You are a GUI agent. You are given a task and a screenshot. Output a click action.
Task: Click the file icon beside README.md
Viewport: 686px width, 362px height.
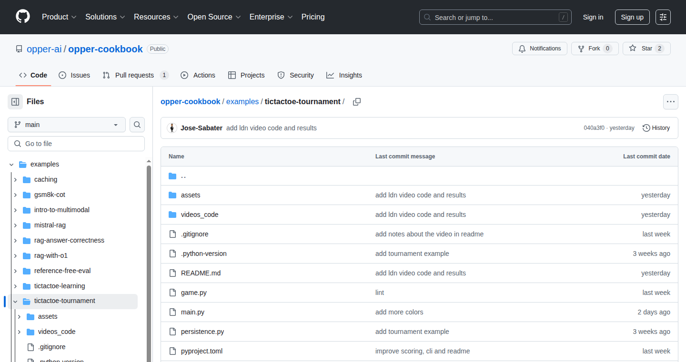(172, 273)
